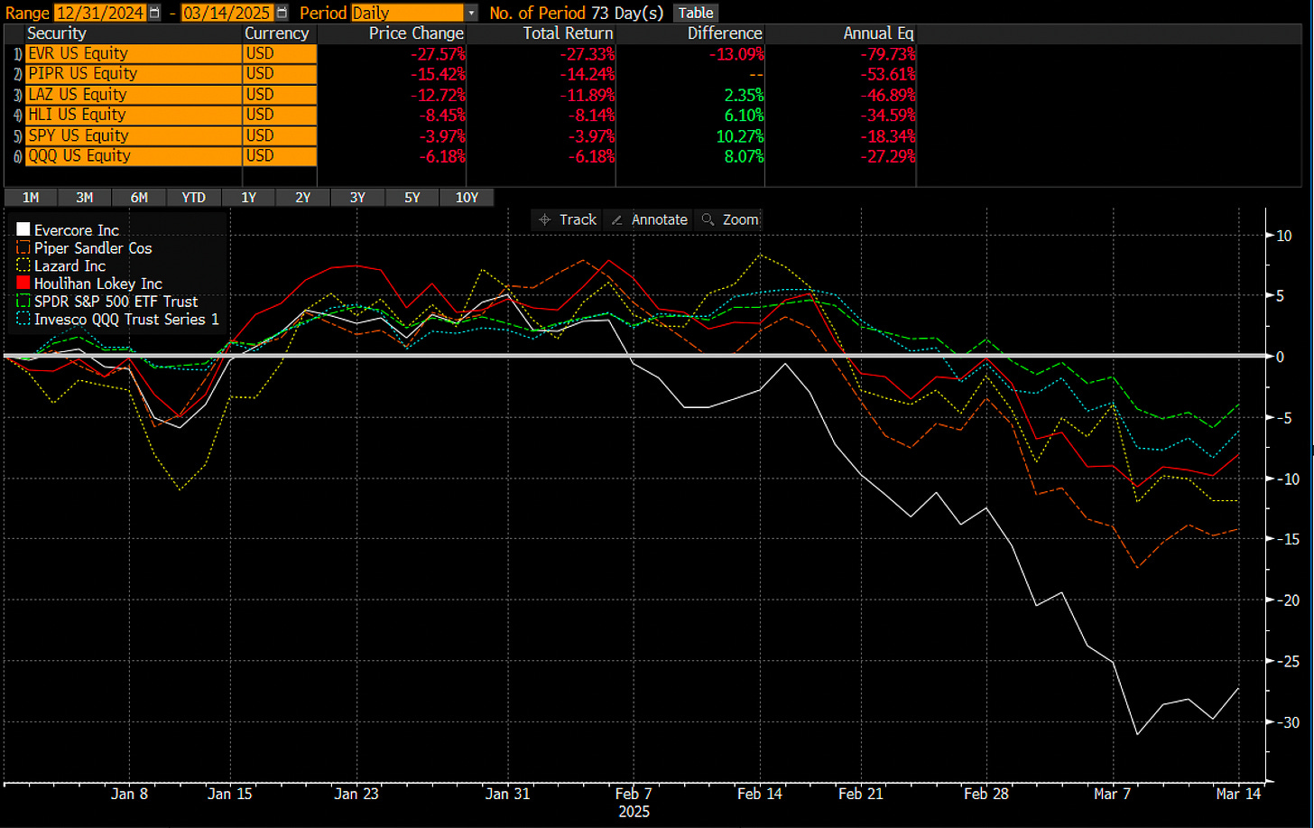Select the 3Y range tab

point(357,198)
